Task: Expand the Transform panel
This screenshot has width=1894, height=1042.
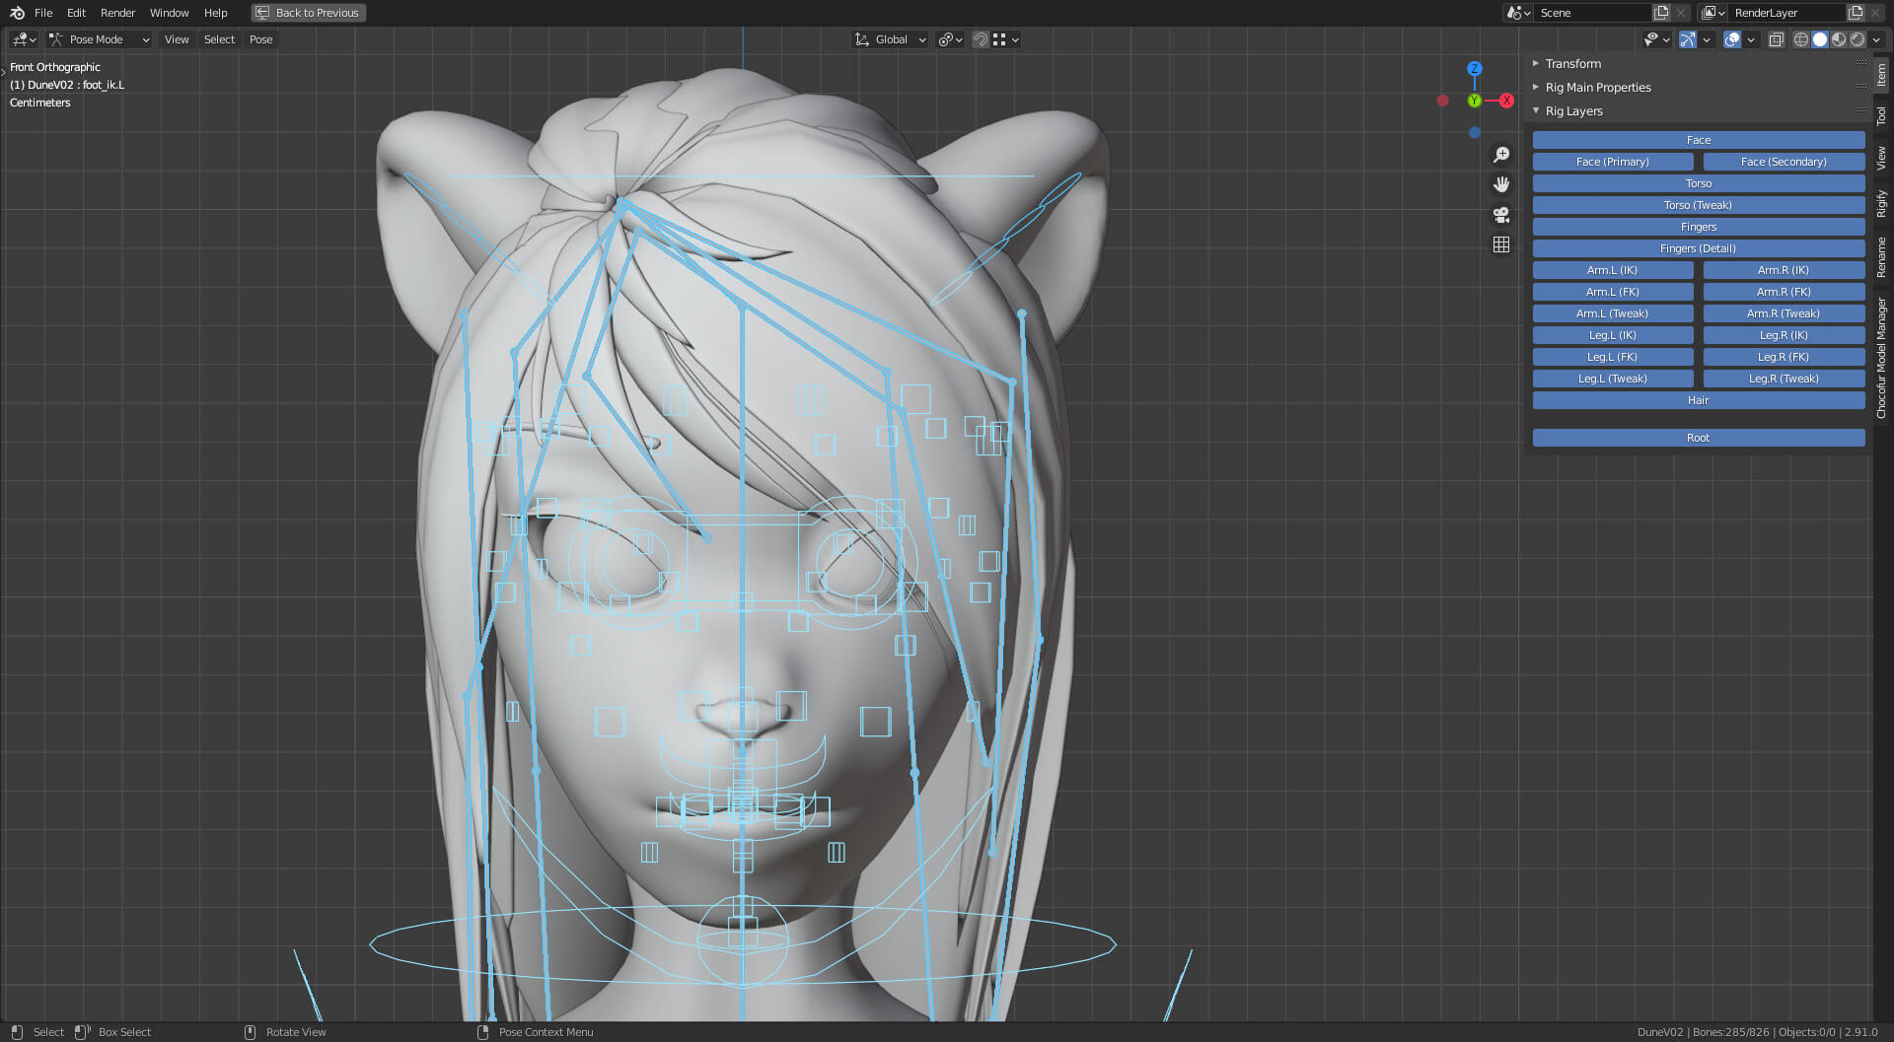Action: click(x=1572, y=63)
